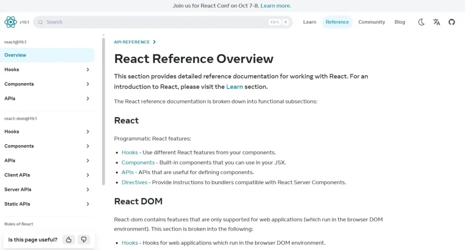Follow the 'Learn more.' banner link

pyautogui.click(x=276, y=6)
